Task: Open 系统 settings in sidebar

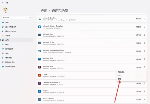Action: point(17,22)
